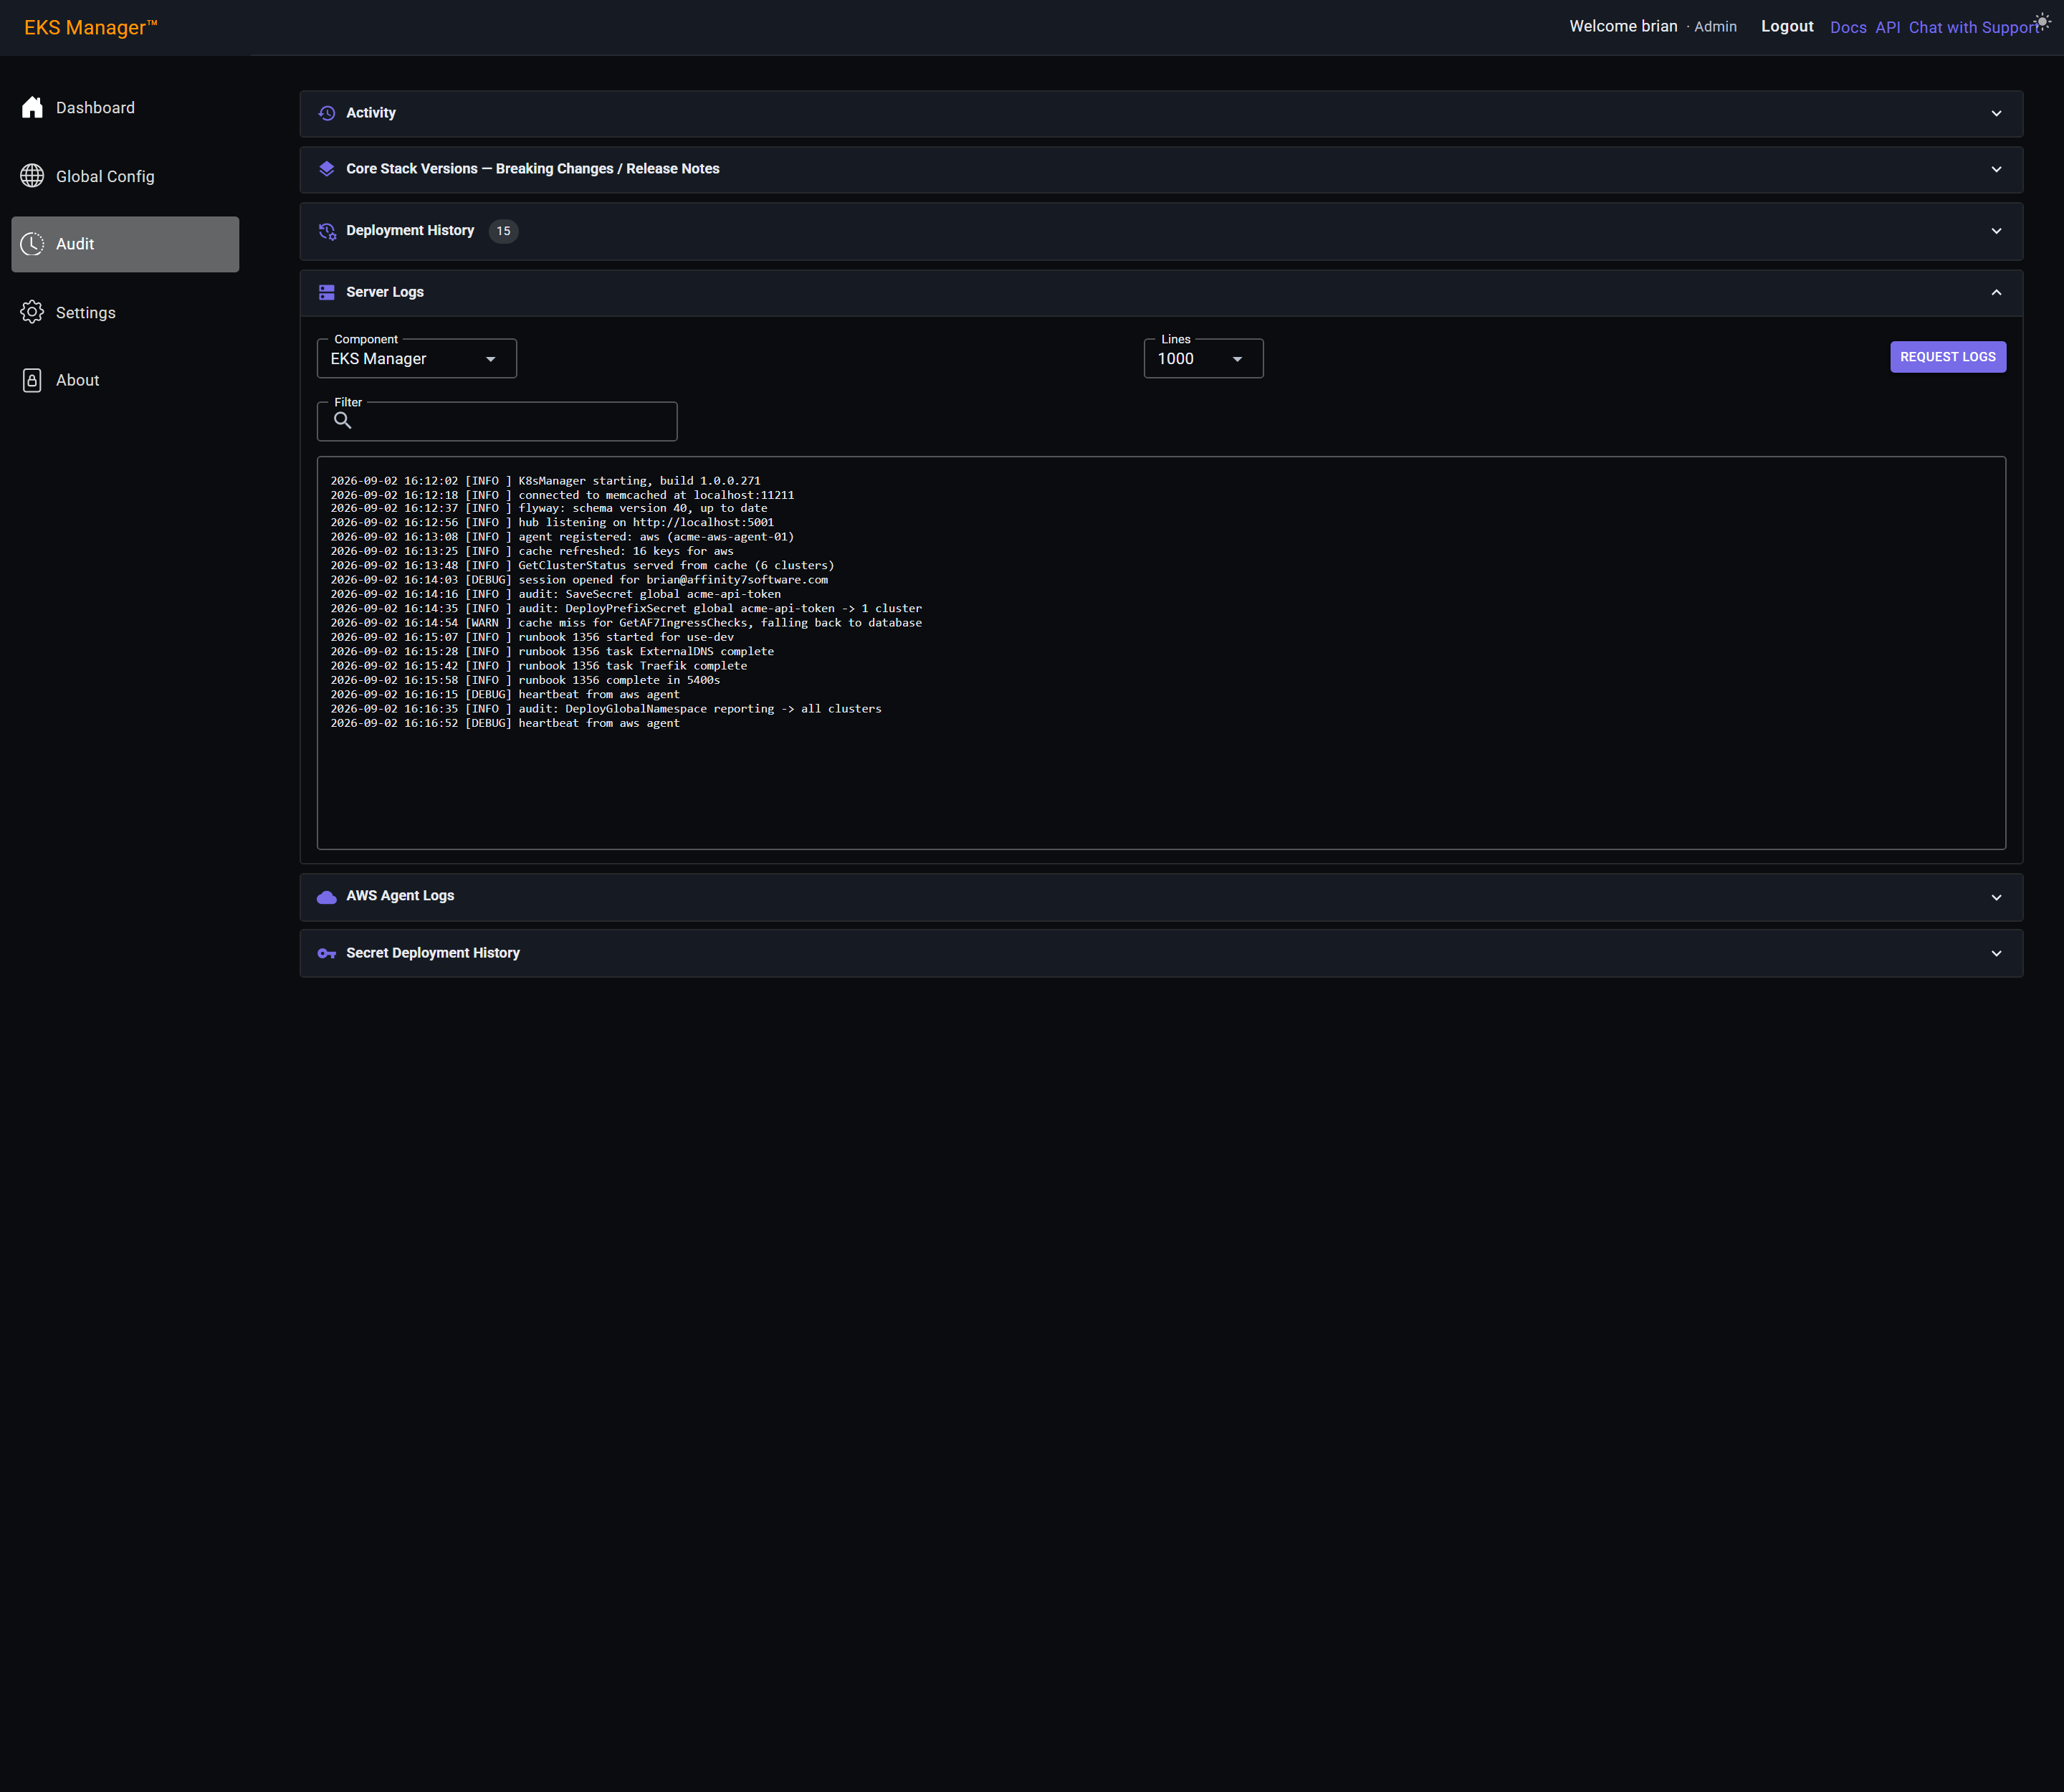Click log line 'agent registered: aws'
Image resolution: width=2064 pixels, height=1792 pixels.
562,537
